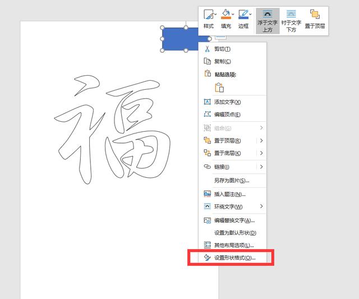Select 衬于文字下方 wrap option
Viewport: 359px width, 299px height.
291,21
